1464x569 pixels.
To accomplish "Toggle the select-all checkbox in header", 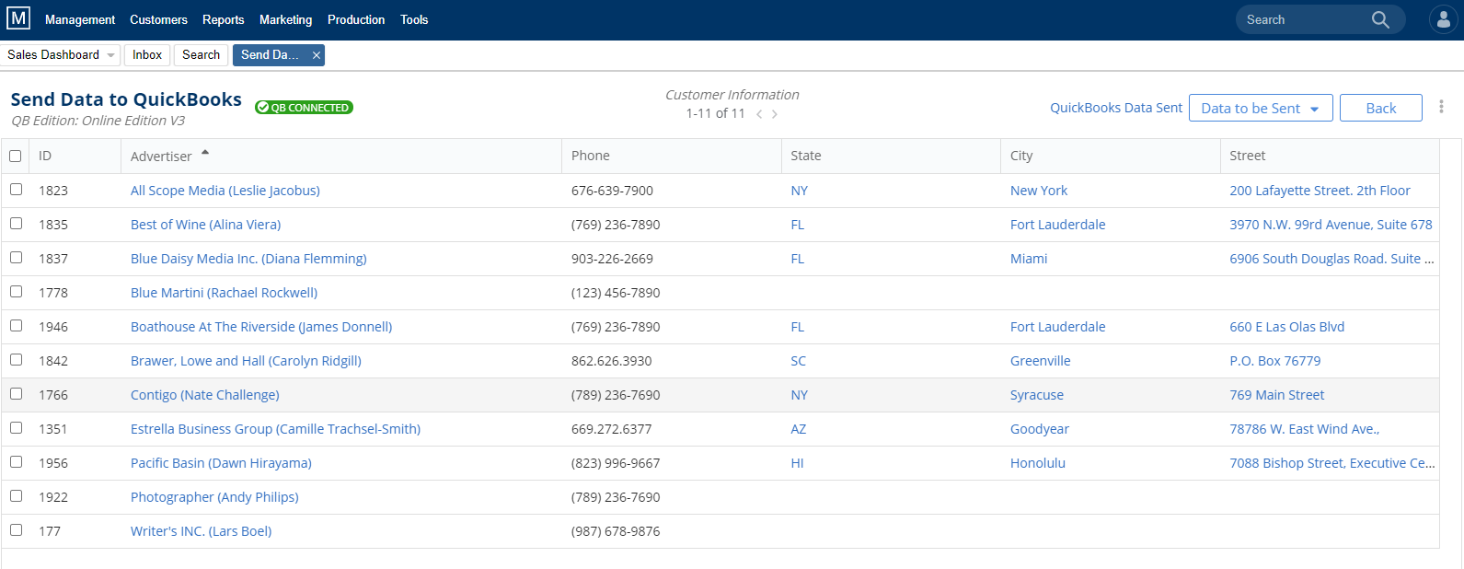I will click(16, 156).
